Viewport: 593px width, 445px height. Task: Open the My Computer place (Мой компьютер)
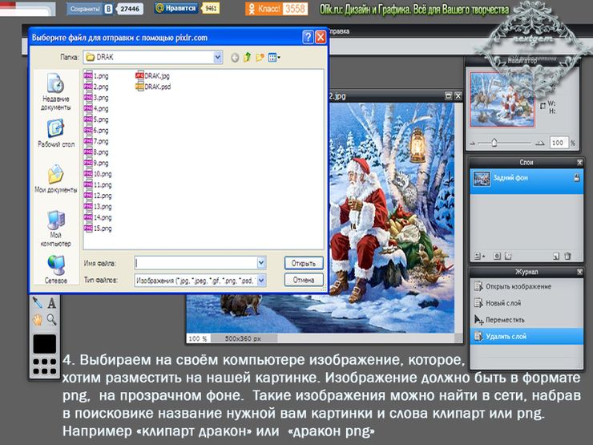coord(55,229)
